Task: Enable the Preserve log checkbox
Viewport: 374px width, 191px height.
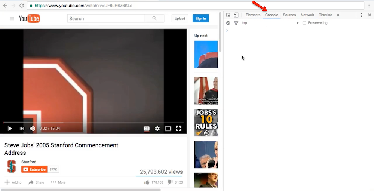Action: point(304,23)
